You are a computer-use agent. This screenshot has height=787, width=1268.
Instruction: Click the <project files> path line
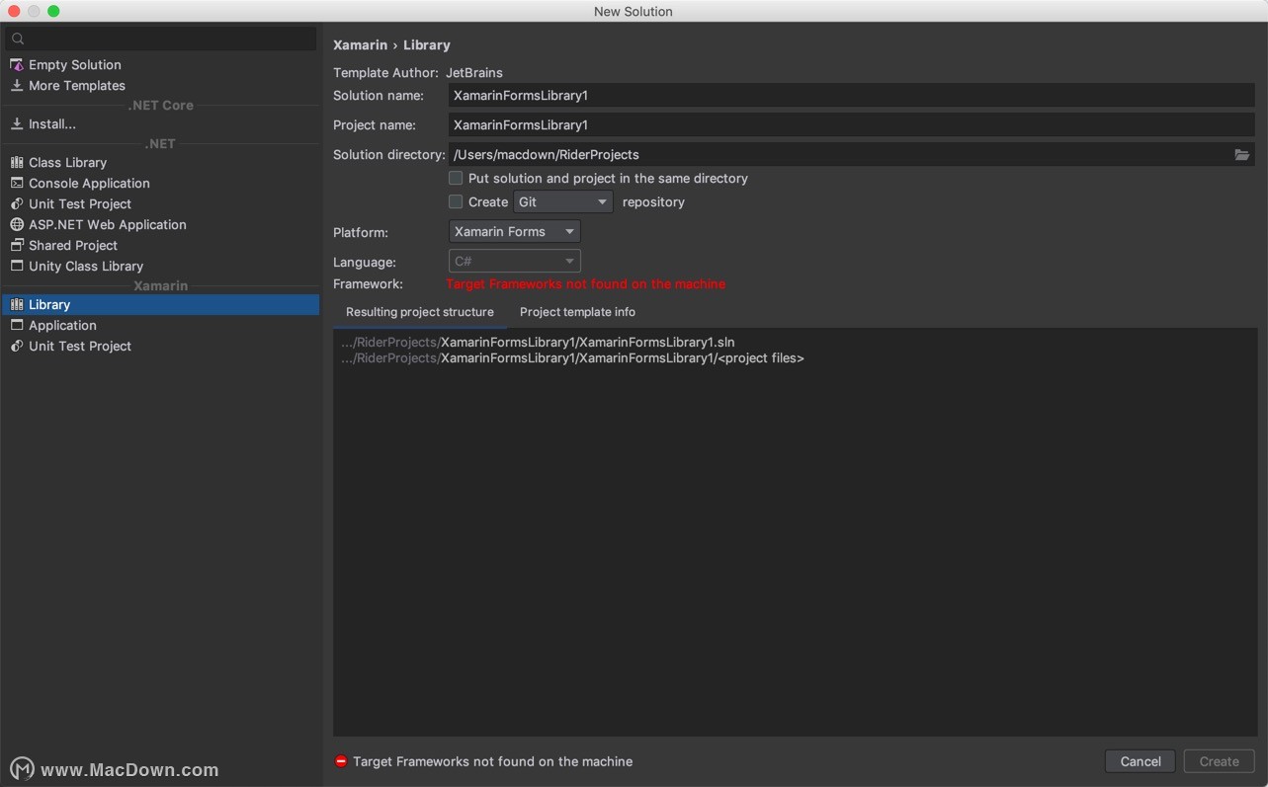tap(572, 358)
